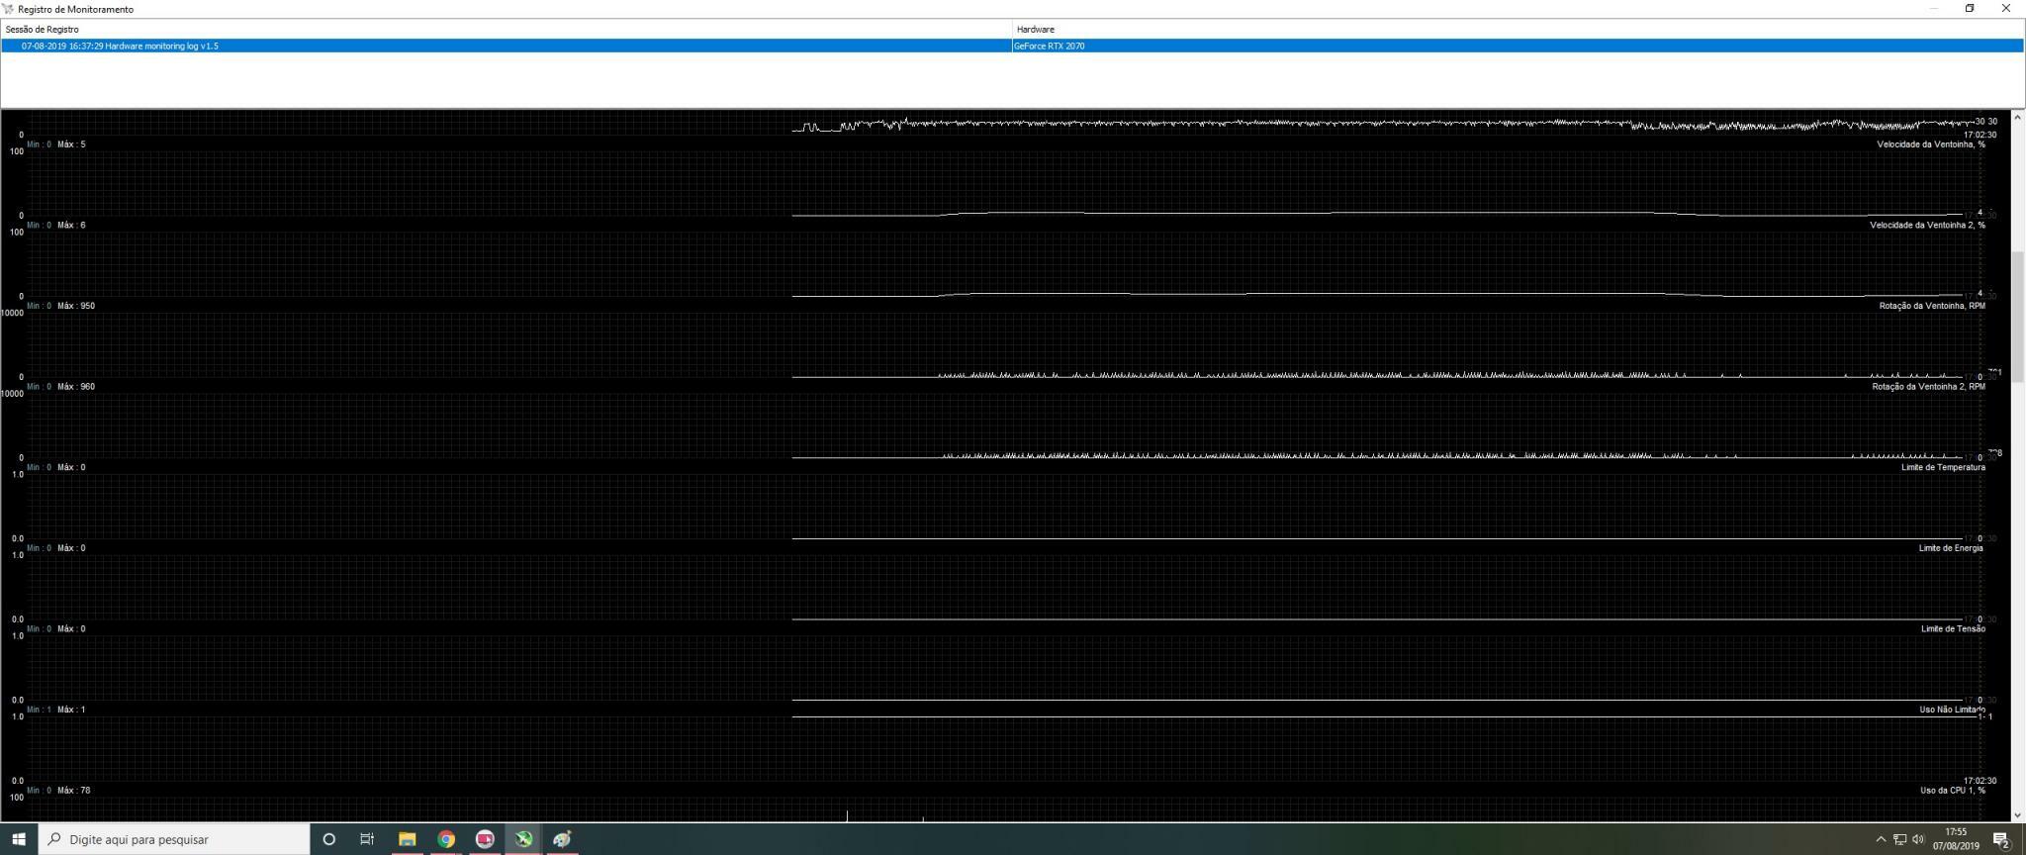Select the active green-arrow taskbar app
Viewport: 2026px width, 855px height.
click(523, 839)
